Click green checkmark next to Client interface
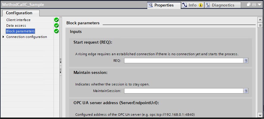This screenshot has width=264, height=119. [x=56, y=20]
